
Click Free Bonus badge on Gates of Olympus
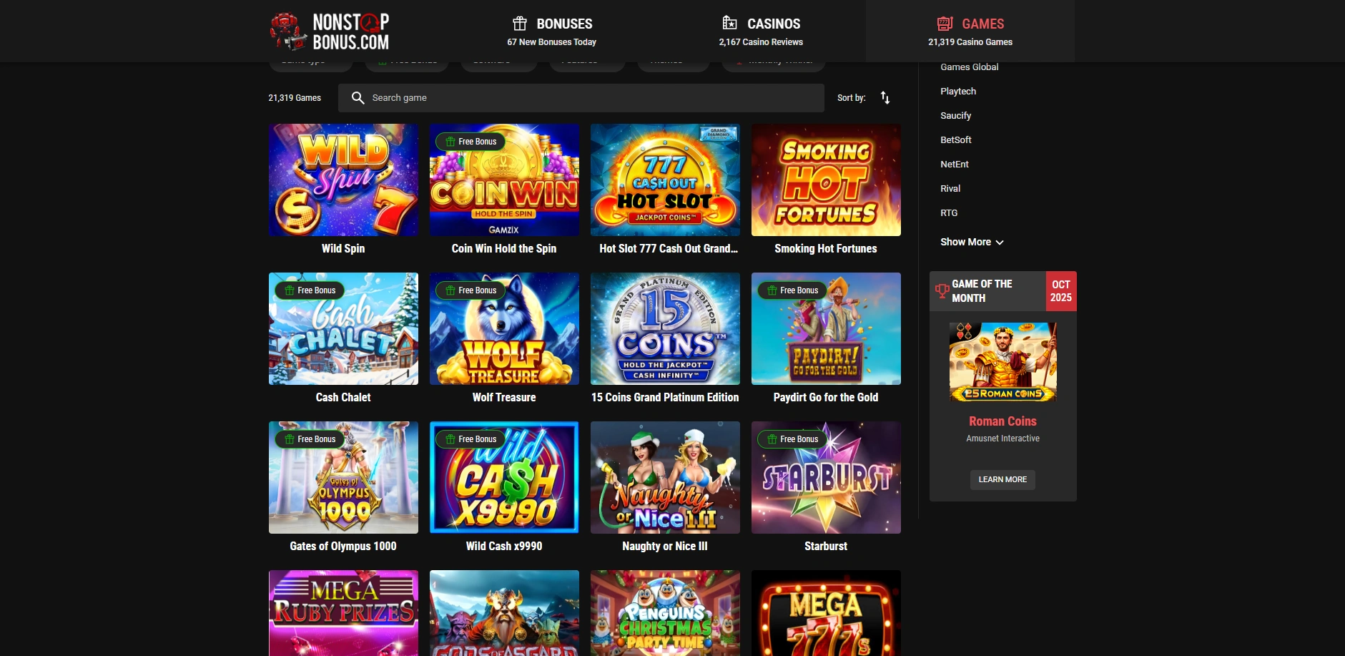coord(310,439)
